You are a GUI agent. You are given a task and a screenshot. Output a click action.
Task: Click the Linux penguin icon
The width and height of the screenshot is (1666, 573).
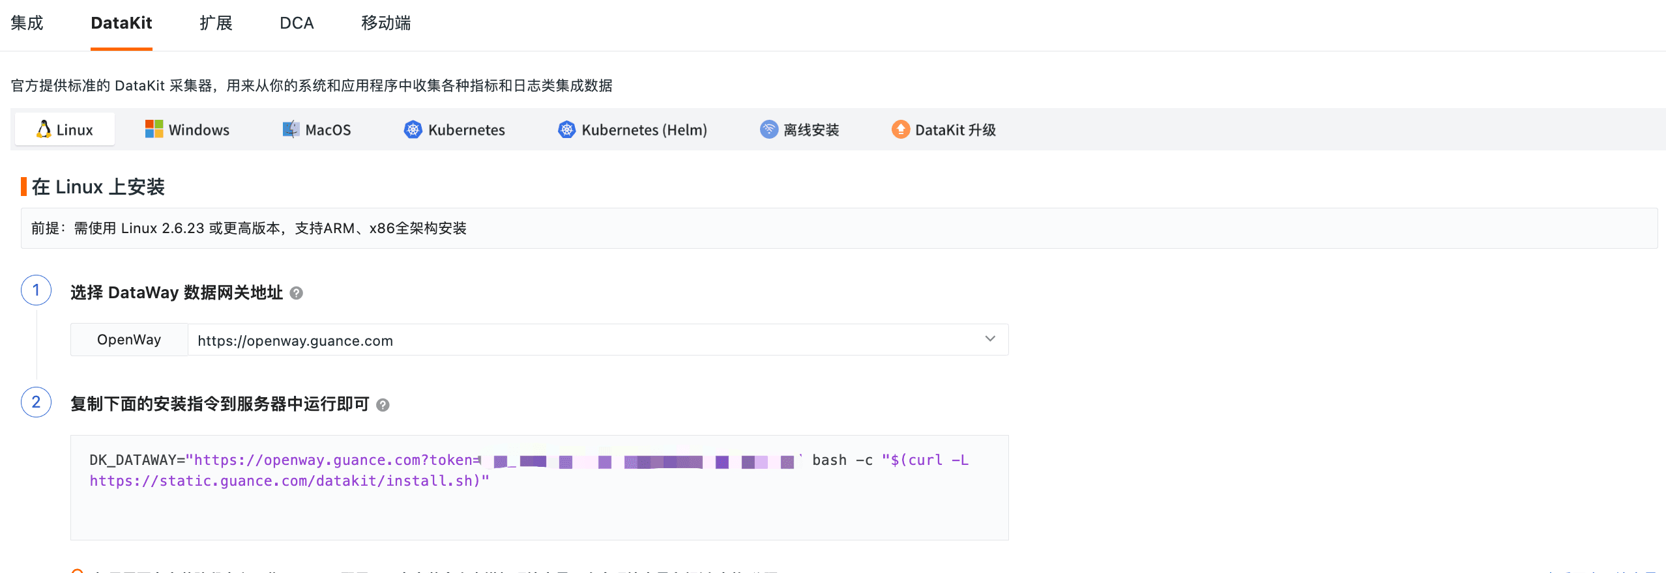coord(44,130)
